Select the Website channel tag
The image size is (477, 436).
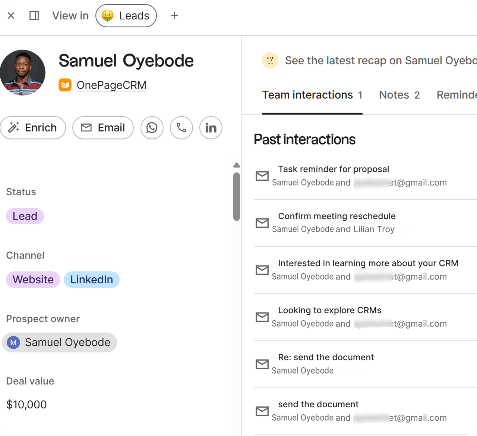coord(33,280)
